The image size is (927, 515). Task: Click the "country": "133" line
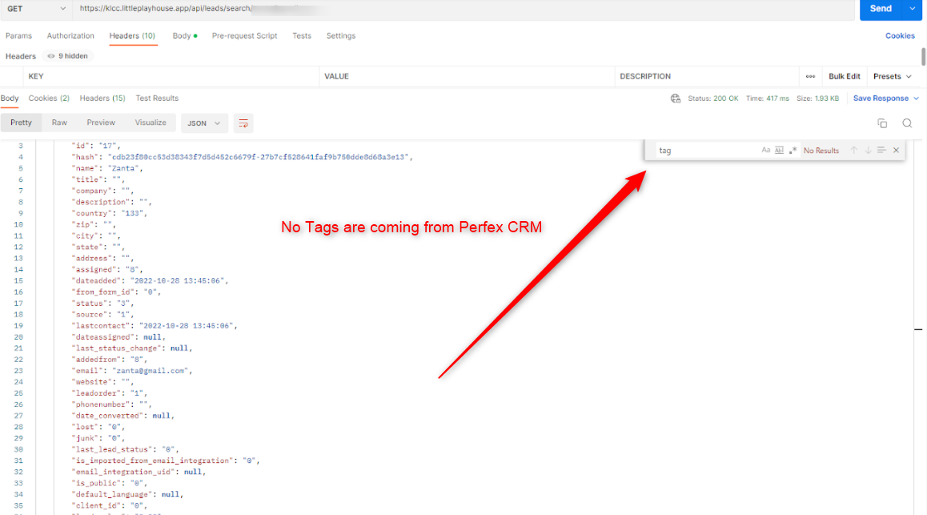tap(110, 214)
